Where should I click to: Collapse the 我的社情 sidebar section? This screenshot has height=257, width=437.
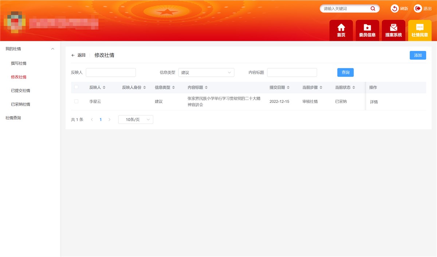[52, 48]
